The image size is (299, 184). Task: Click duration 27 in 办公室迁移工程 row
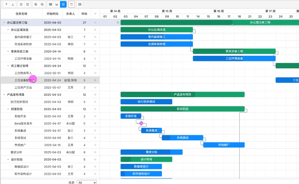(85, 23)
